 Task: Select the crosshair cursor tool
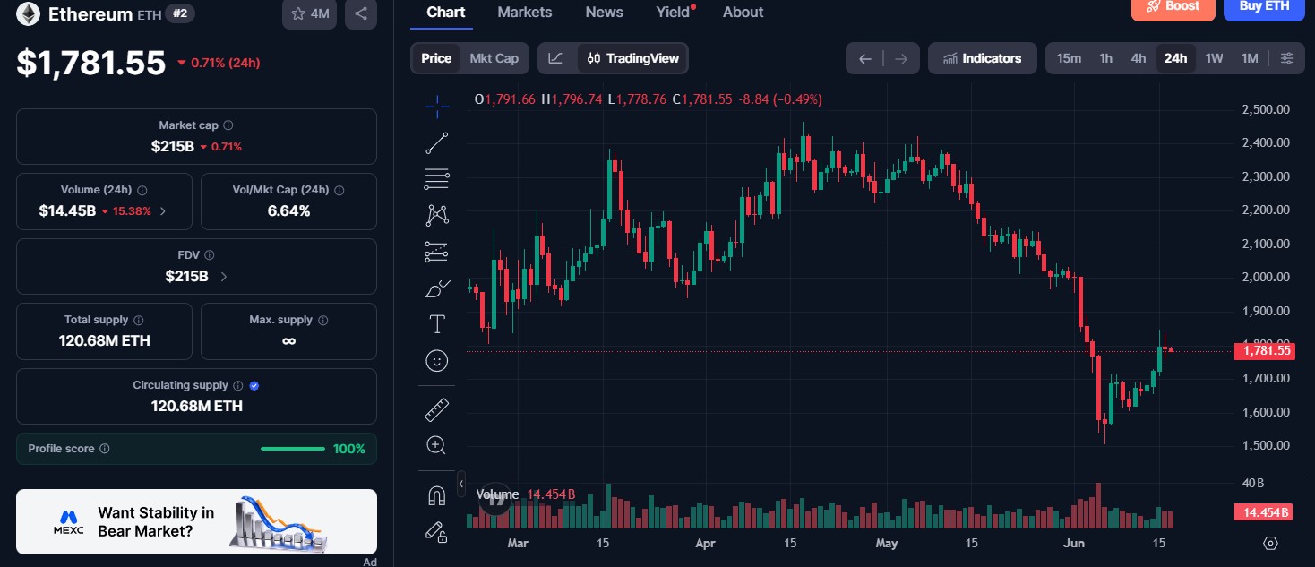pyautogui.click(x=437, y=107)
